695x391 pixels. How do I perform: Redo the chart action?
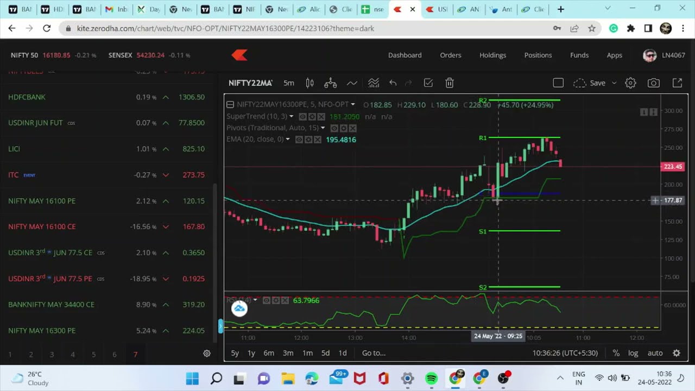[409, 83]
